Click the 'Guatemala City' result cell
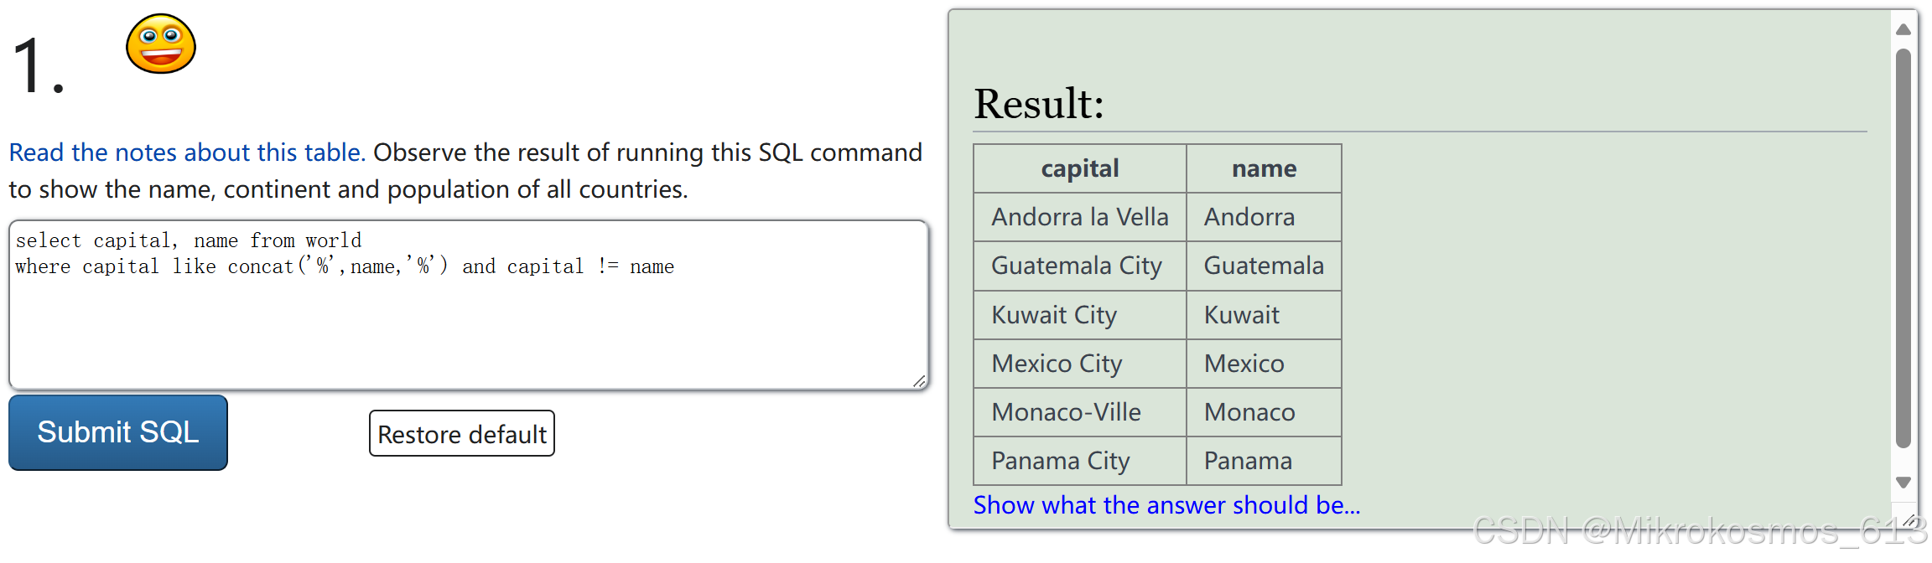1932x563 pixels. pos(1076,266)
